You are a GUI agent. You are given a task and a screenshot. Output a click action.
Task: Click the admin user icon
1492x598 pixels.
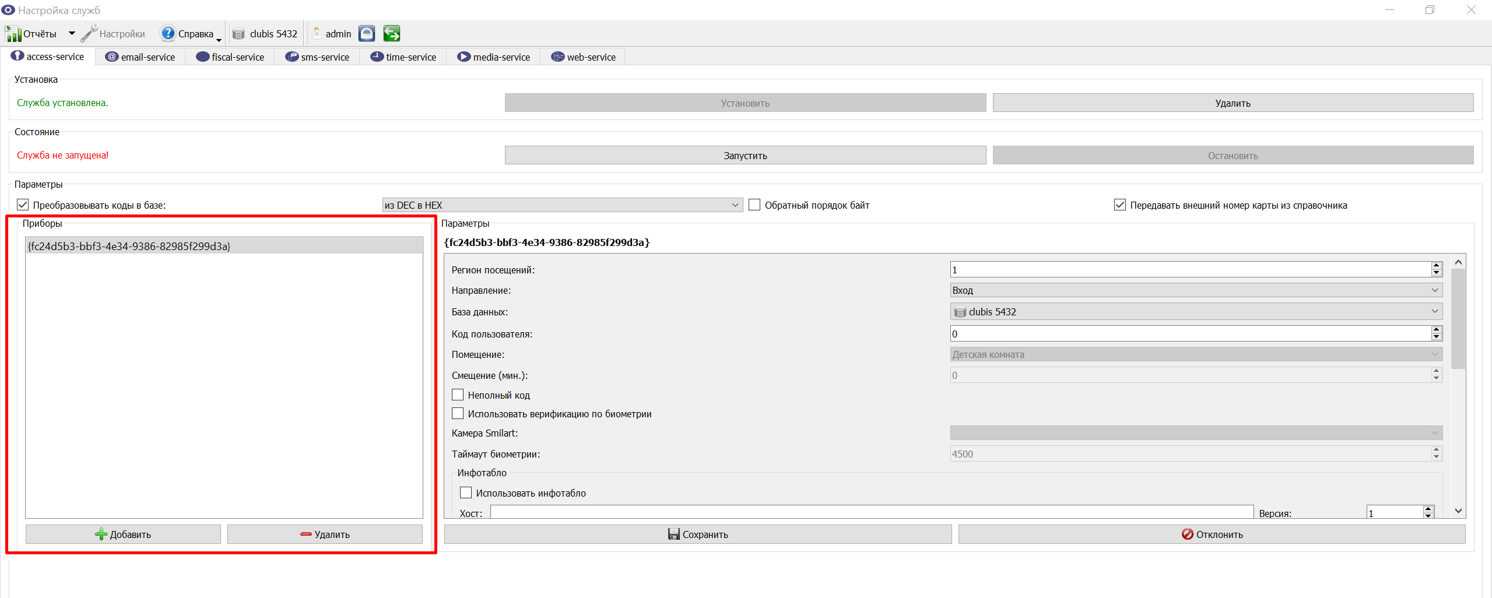click(x=317, y=33)
